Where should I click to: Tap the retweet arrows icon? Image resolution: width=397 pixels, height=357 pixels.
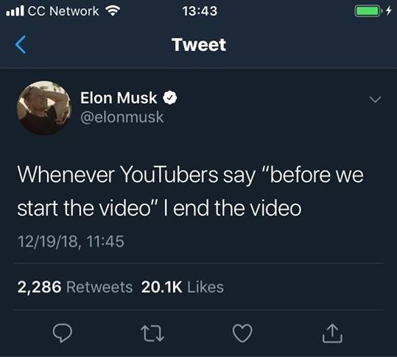pyautogui.click(x=152, y=333)
